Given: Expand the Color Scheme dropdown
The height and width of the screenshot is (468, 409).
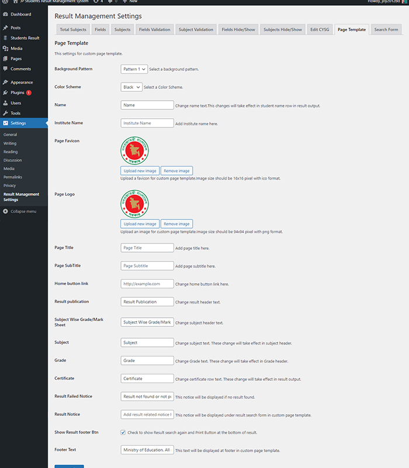Looking at the screenshot, I should click(x=131, y=87).
